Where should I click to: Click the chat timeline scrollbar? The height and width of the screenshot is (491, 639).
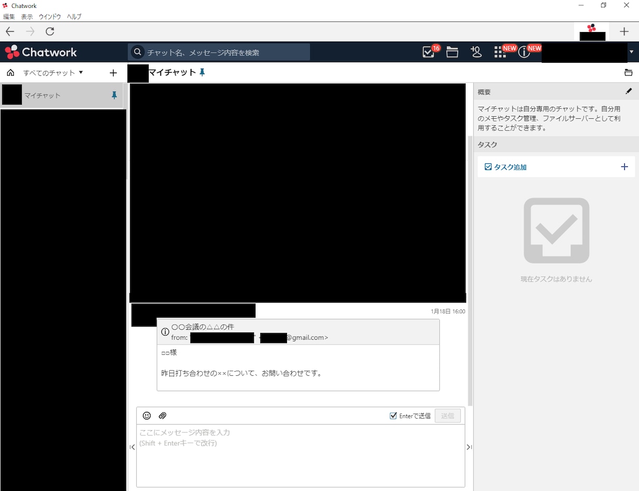point(470,271)
